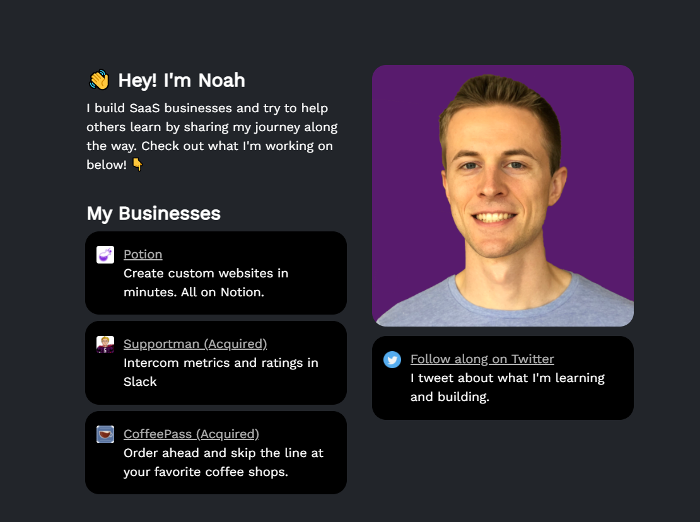Select the Supportman card description text
Viewport: 700px width, 522px height.
(221, 372)
